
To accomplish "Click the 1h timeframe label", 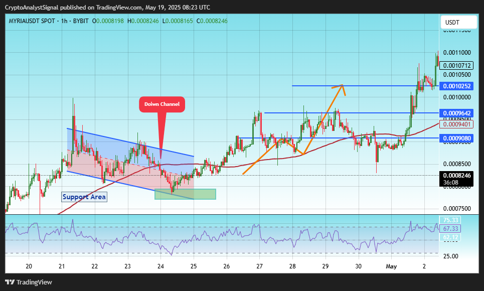I will 64,21.
